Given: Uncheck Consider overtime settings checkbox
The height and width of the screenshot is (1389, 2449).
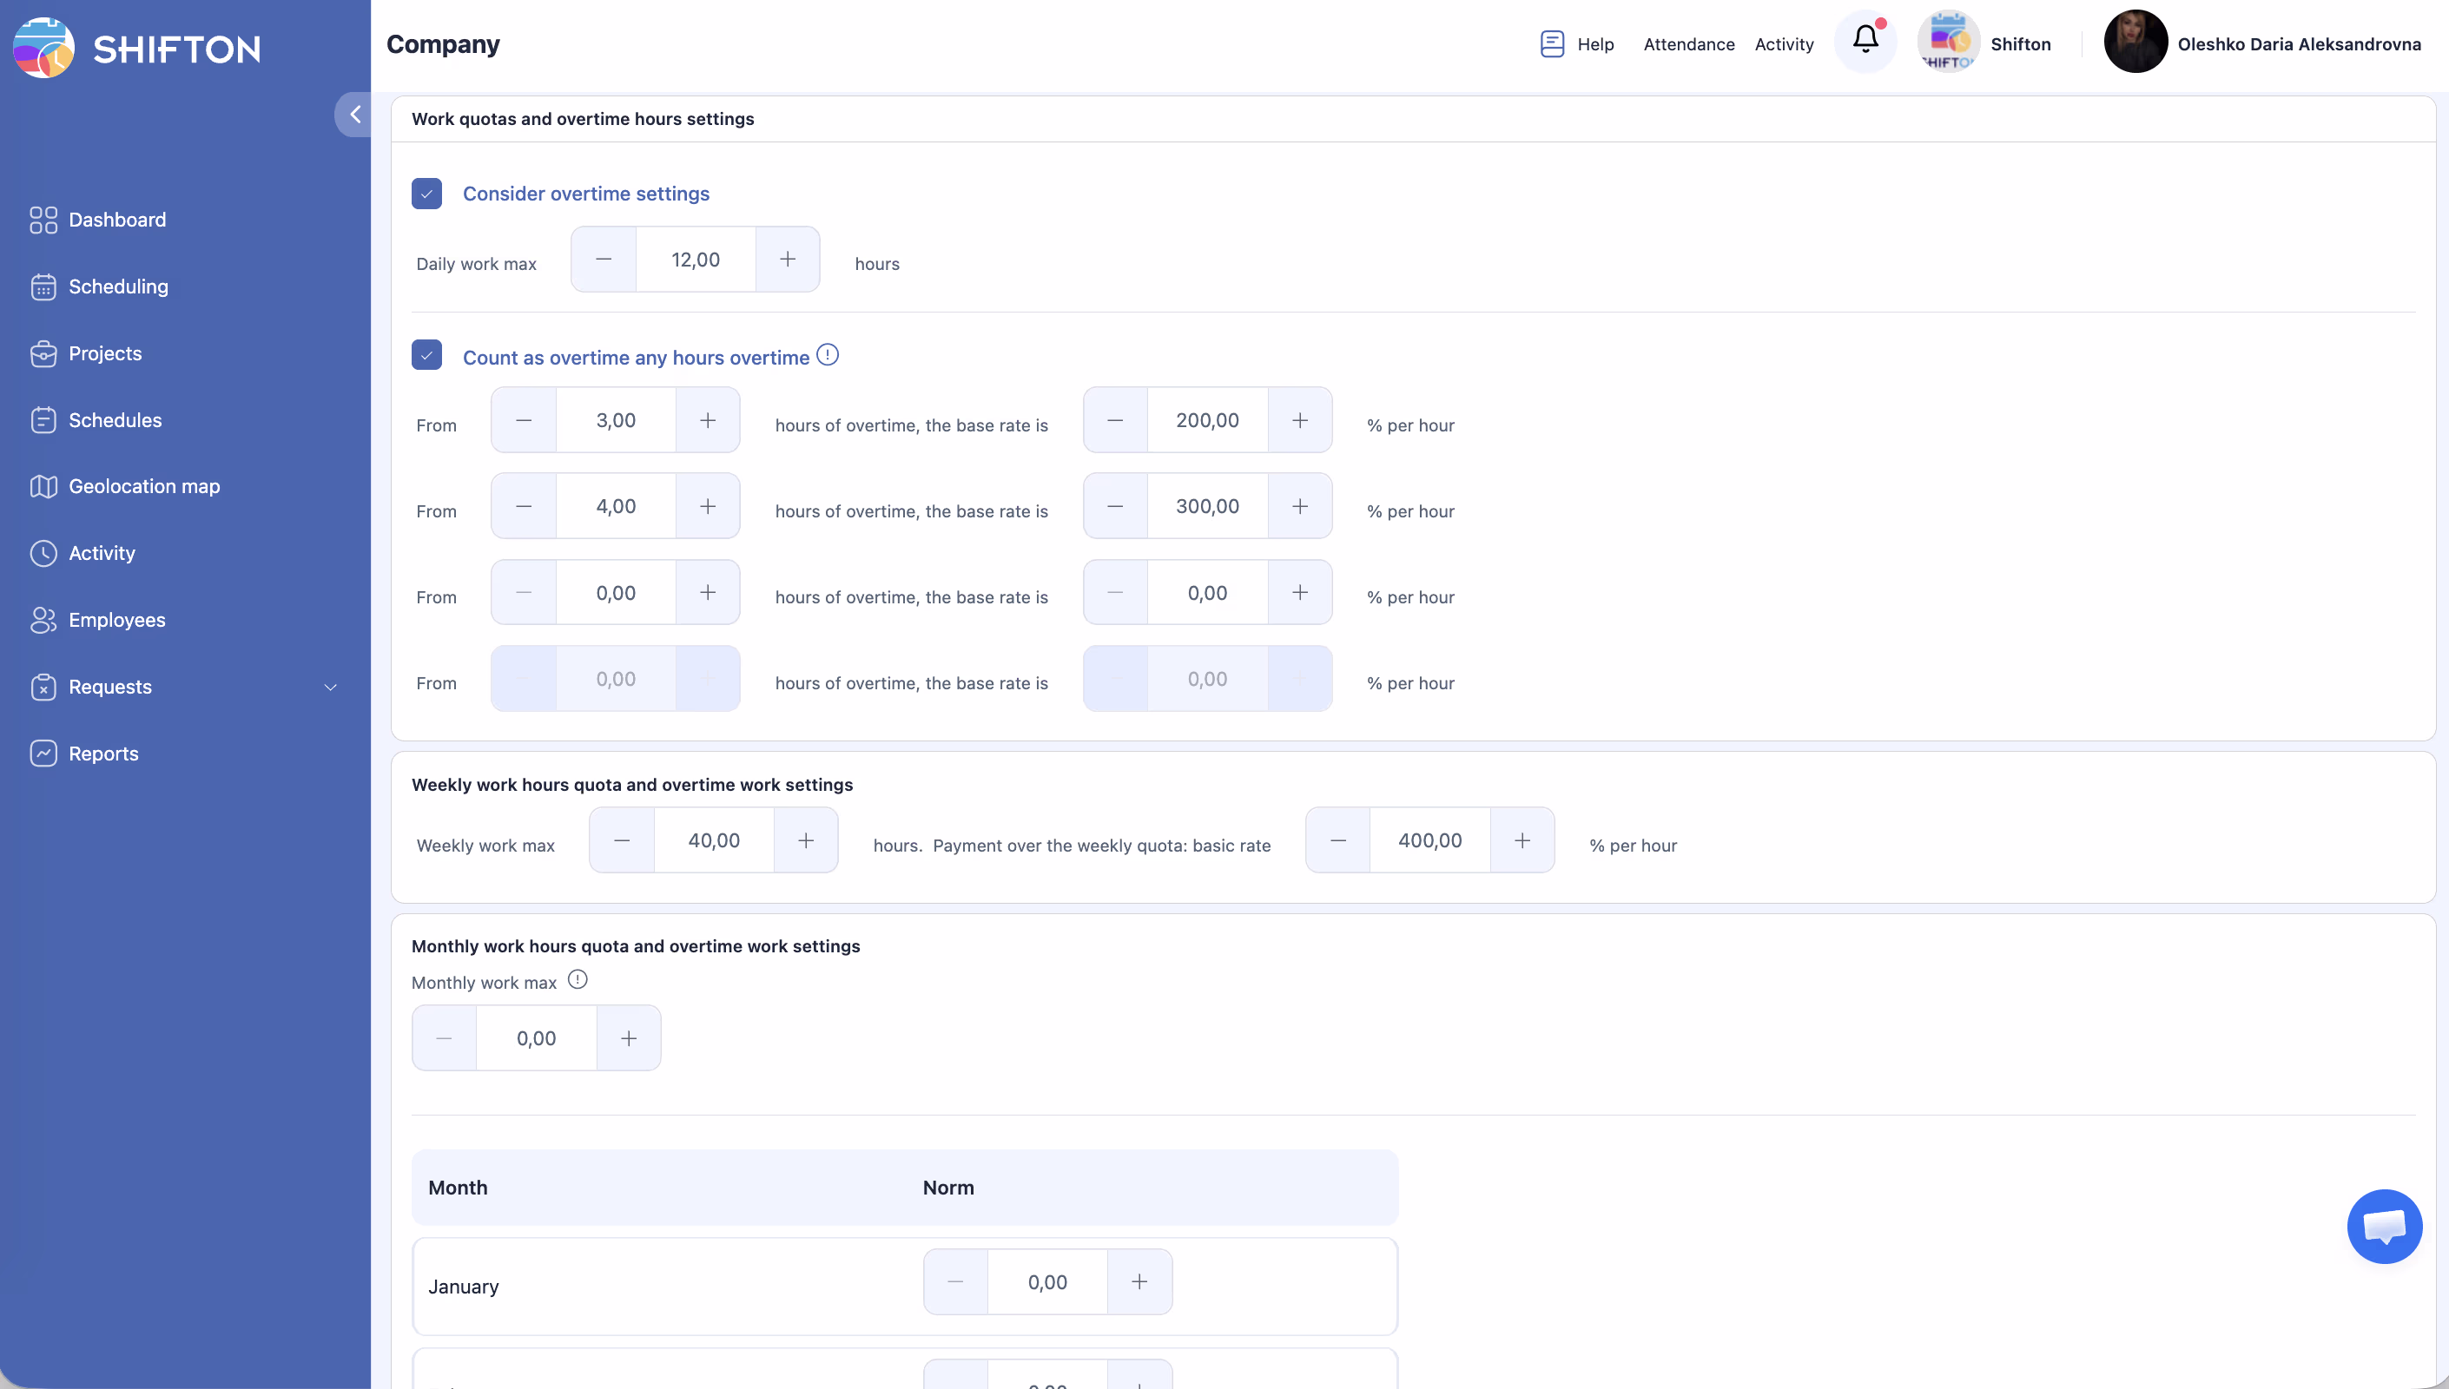Looking at the screenshot, I should 426,194.
